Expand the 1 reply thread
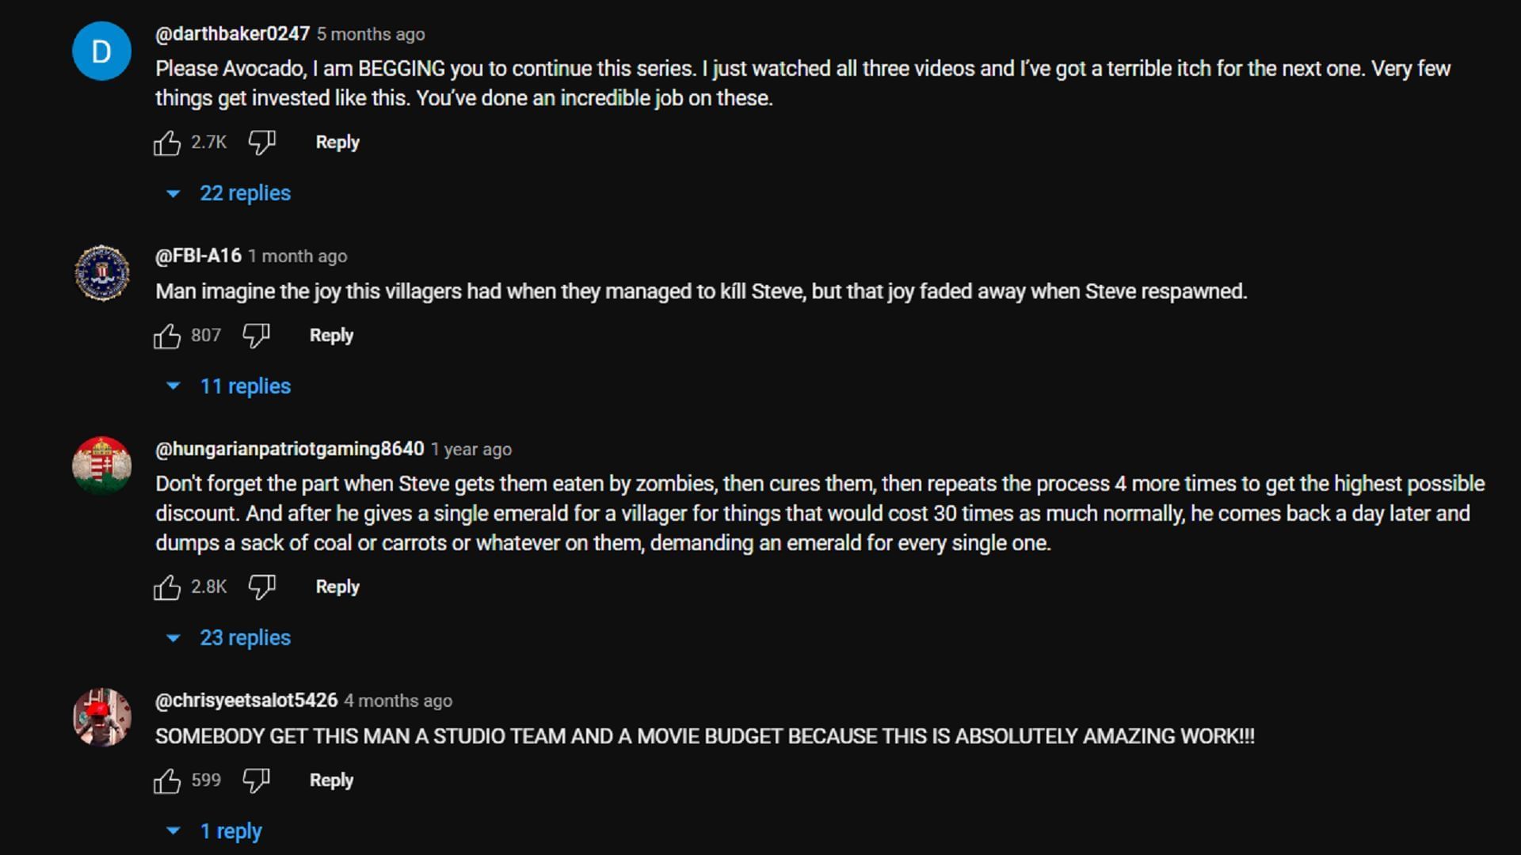Screen dimensions: 1521x855 pos(230,831)
